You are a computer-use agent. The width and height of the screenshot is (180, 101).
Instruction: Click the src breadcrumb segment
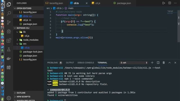pyautogui.click(x=48, y=8)
